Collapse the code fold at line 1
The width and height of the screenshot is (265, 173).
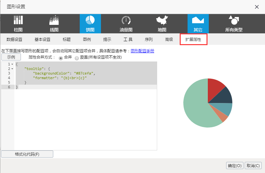click(x=12, y=64)
